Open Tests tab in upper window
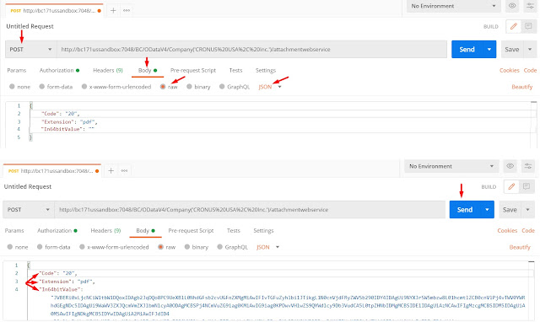The width and height of the screenshot is (540, 322). pyautogui.click(x=236, y=70)
